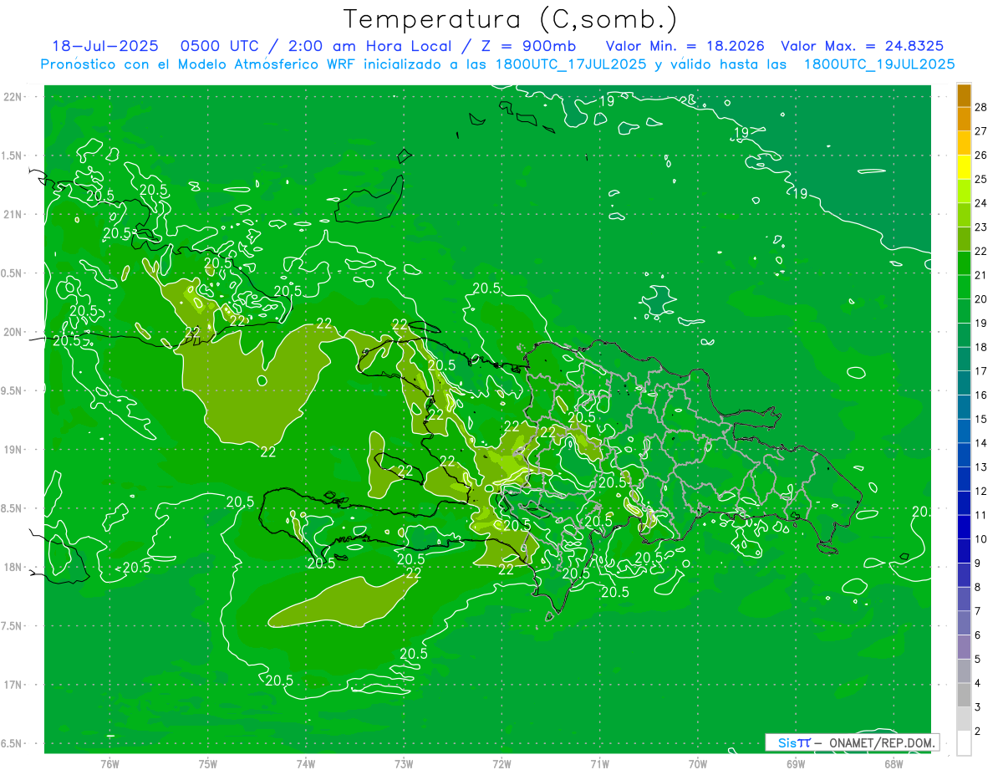Click the '18N' latitude axis label
The image size is (1003, 775).
click(13, 567)
